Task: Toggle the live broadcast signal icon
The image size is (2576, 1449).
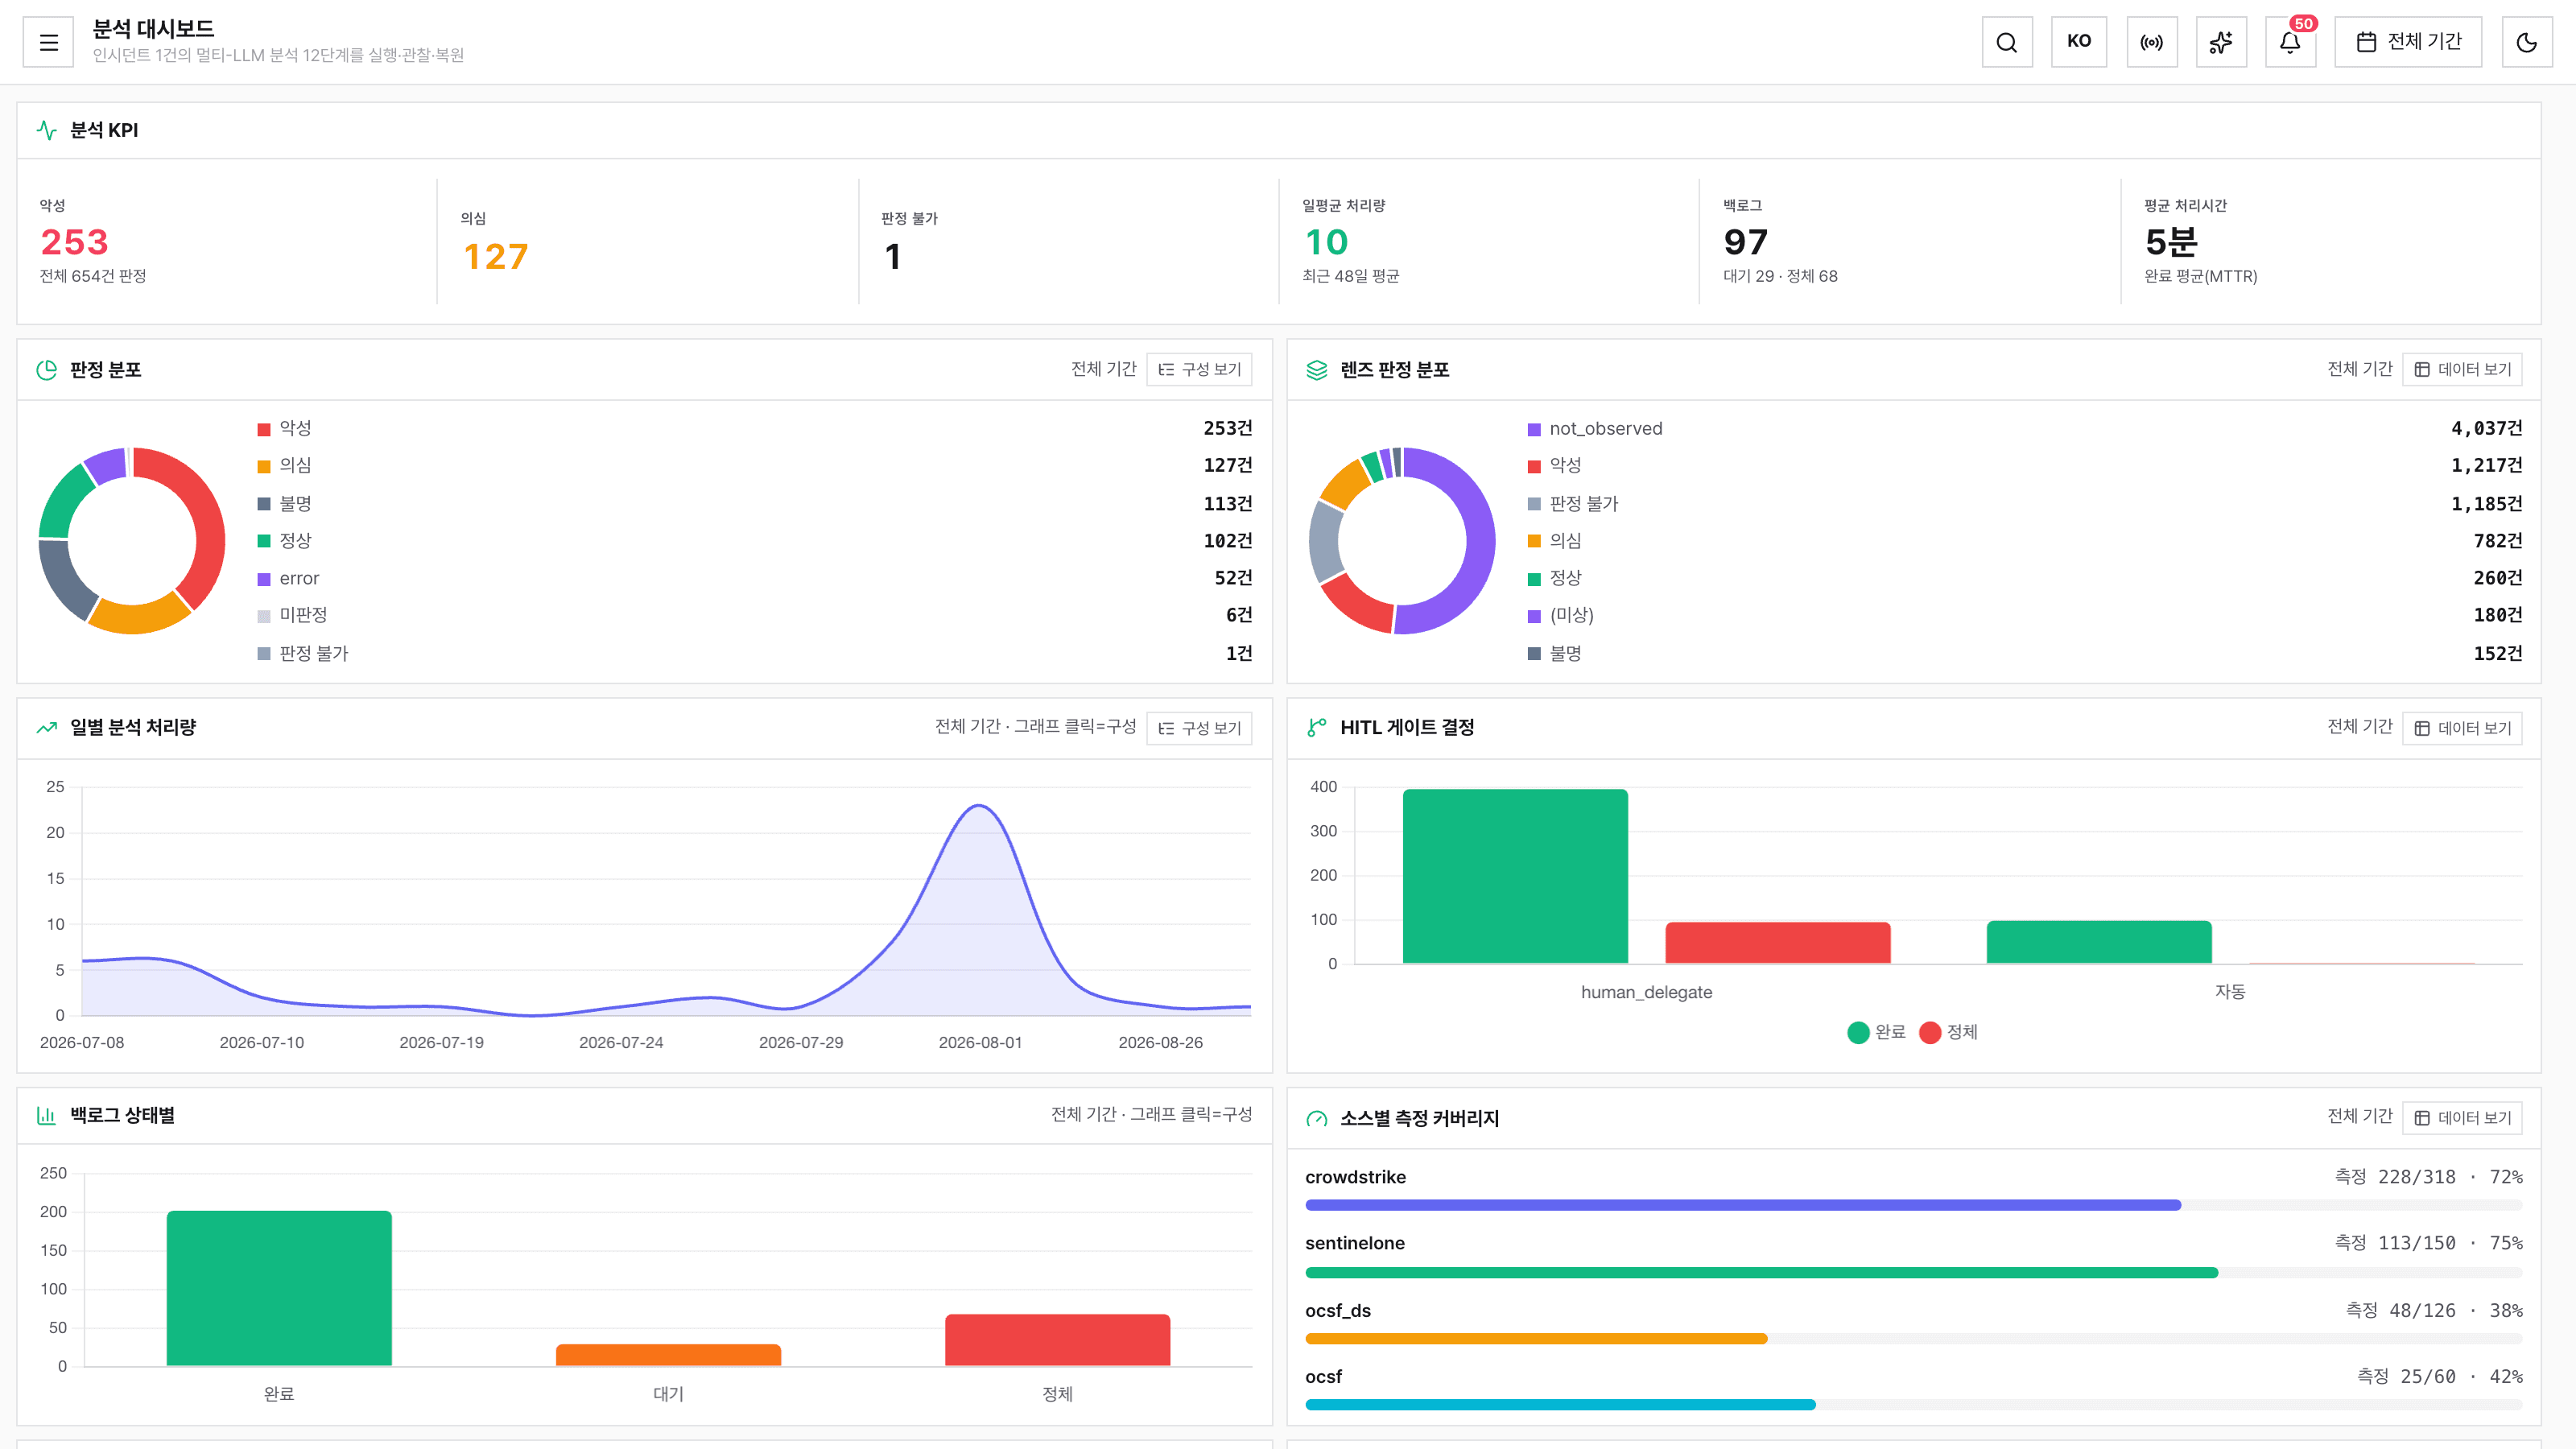Action: click(2151, 42)
